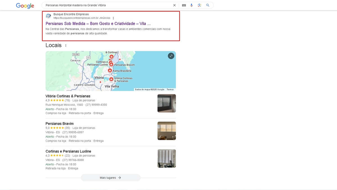Viewport: 337px width, 190px height.
Task: Start voice search with the microphone
Action: [x=192, y=5]
